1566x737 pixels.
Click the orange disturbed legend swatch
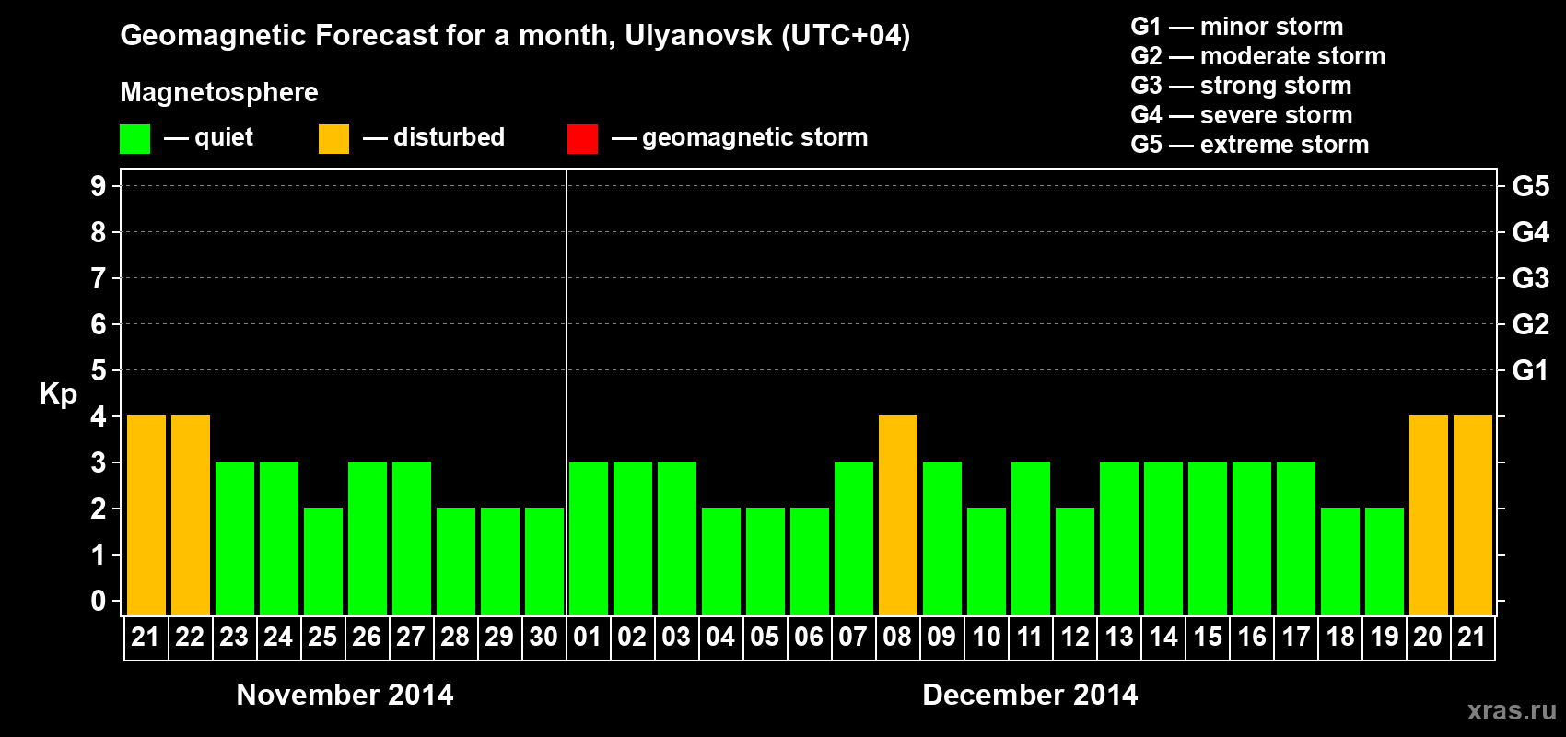[334, 139]
